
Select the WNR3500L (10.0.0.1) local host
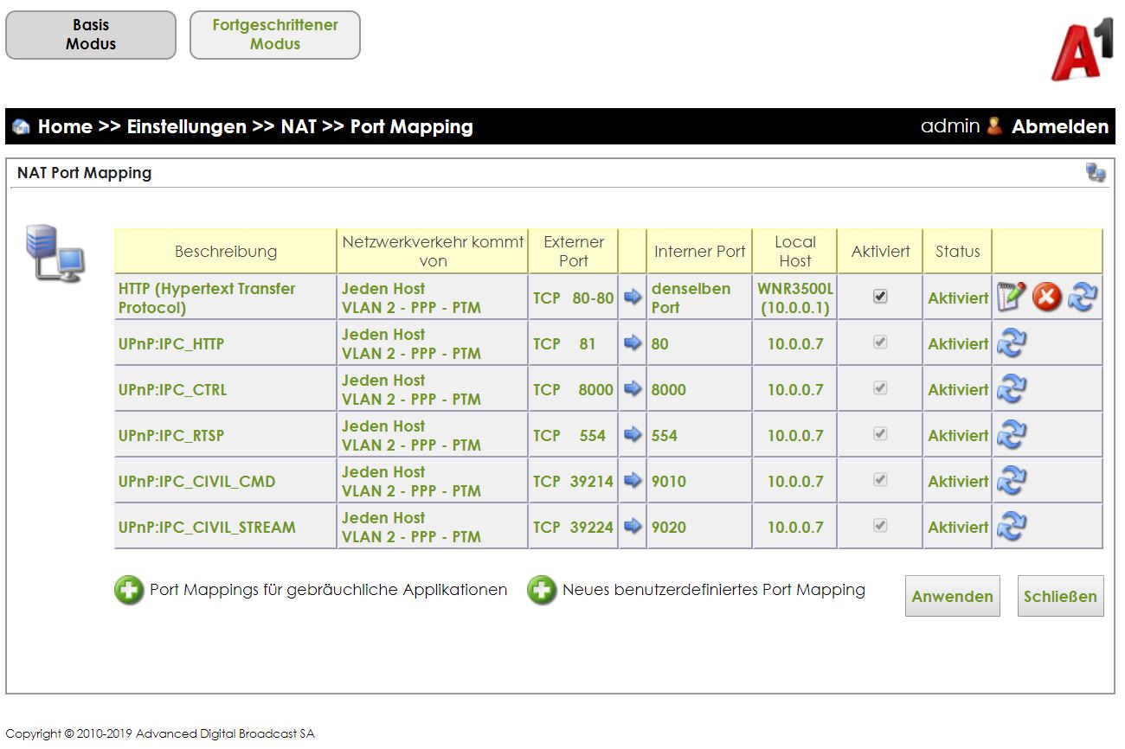tap(795, 298)
